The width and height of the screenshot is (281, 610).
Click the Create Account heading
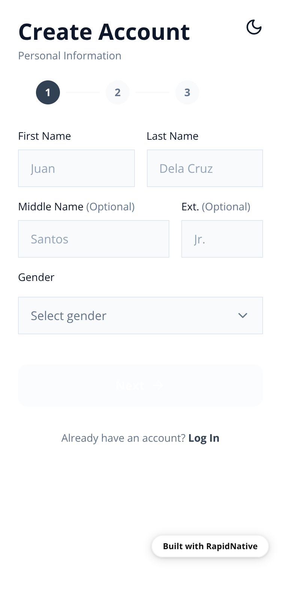pyautogui.click(x=104, y=32)
